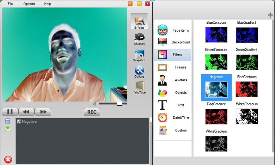Screen dimensions: 275x165
Task: Click the plus icon to add effect
Action: point(270,15)
